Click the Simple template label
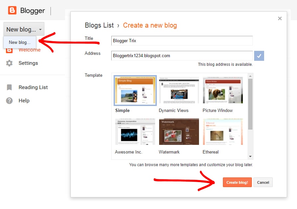The height and width of the screenshot is (209, 297). point(122,110)
